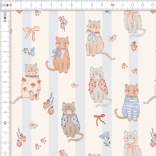156x156 pixels.
Task: Click the red berry branch near the top ruler
Action: (62, 22)
